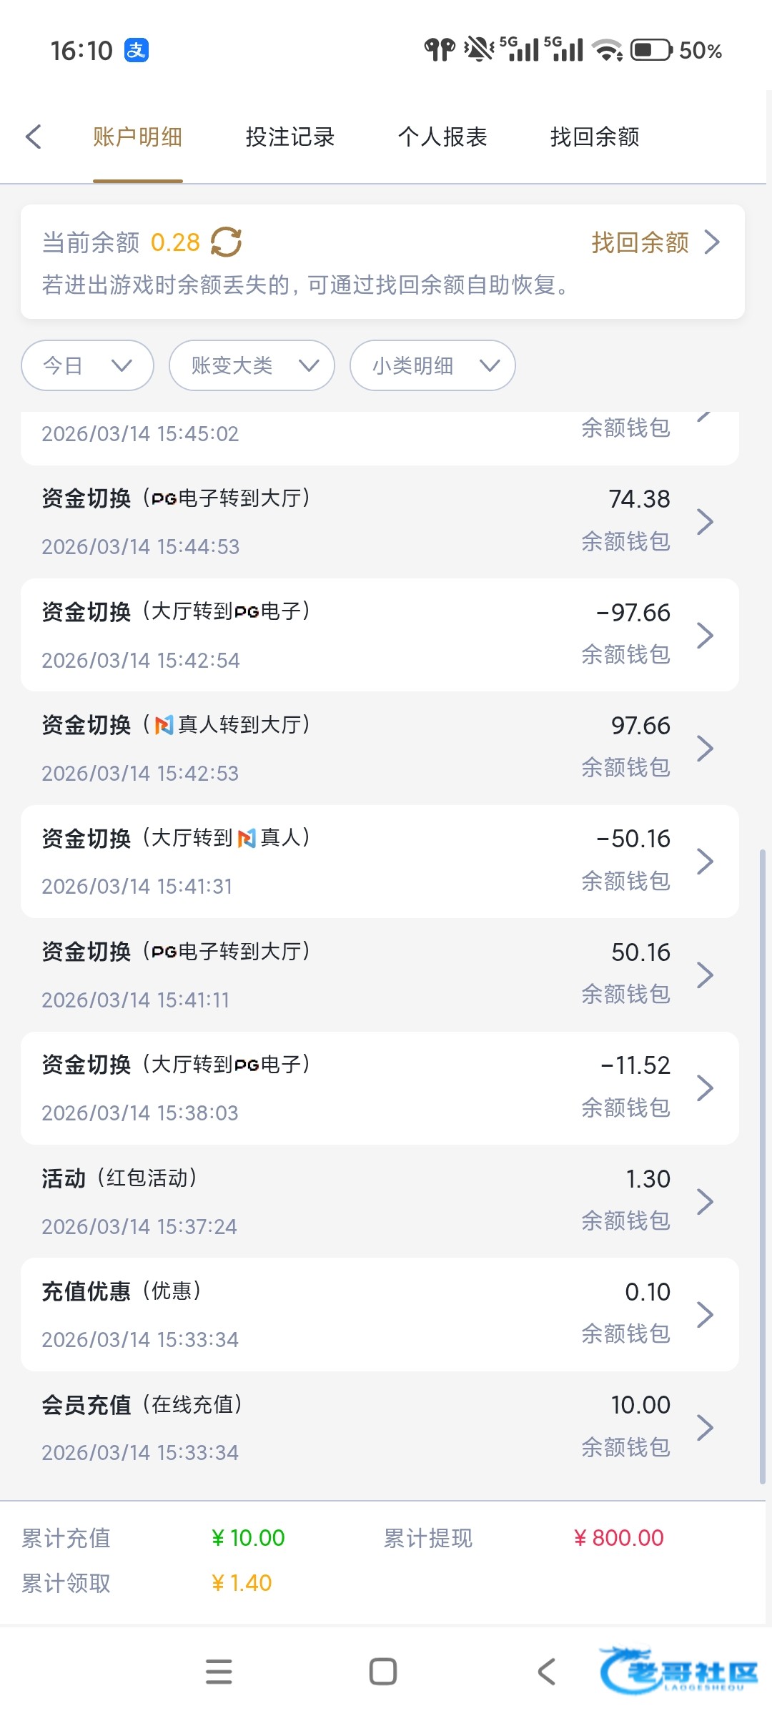Open details arrow for 会员充值 10.00 entry
Screen dimensions: 772x1716
(x=705, y=1428)
